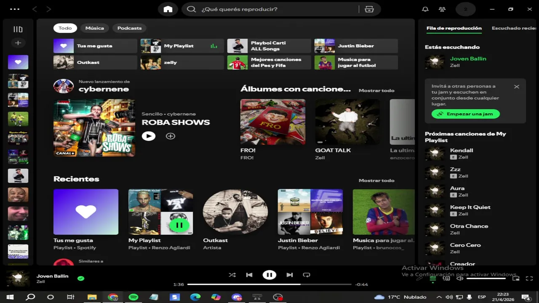Skip to previous track
Screen dimensions: 539x303
pyautogui.click(x=249, y=275)
